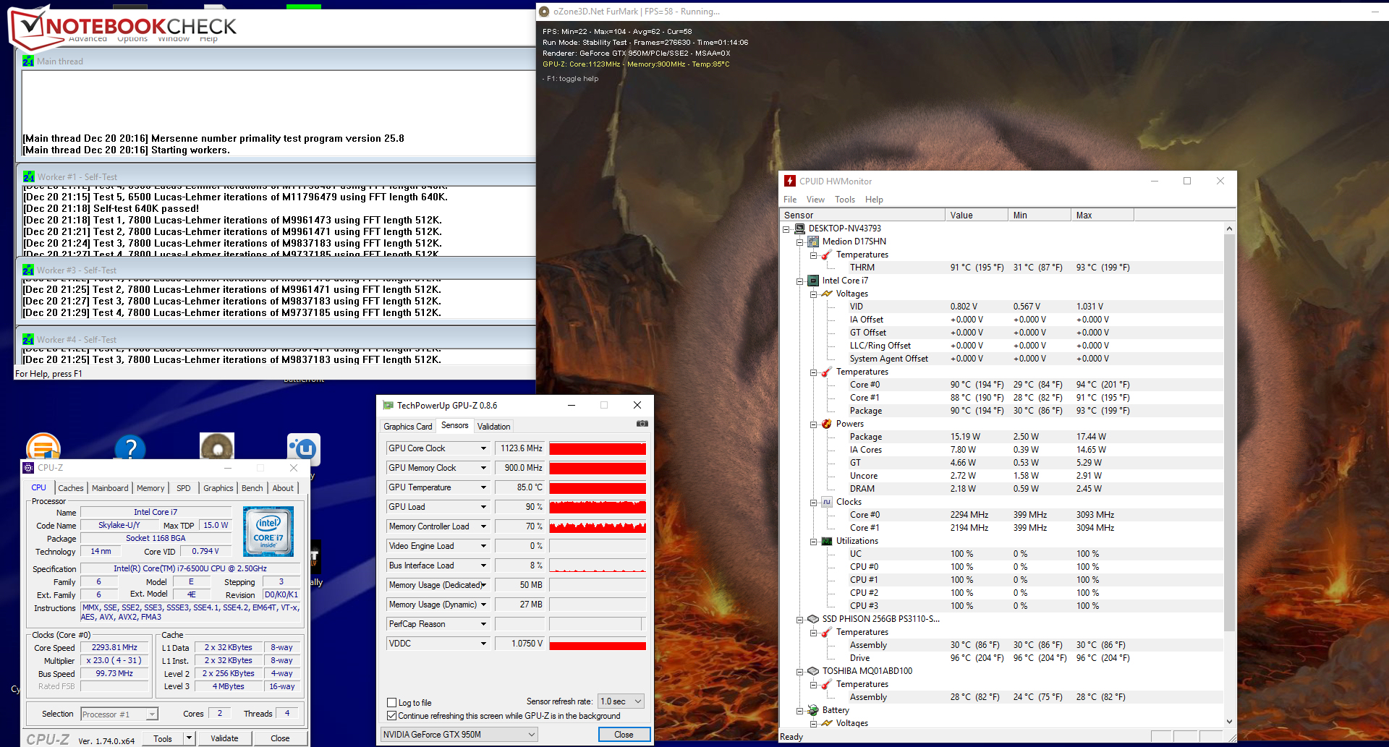Open the PerfCap Reason sensor dropdown
Viewport: 1389px width, 747px height.
(x=483, y=624)
